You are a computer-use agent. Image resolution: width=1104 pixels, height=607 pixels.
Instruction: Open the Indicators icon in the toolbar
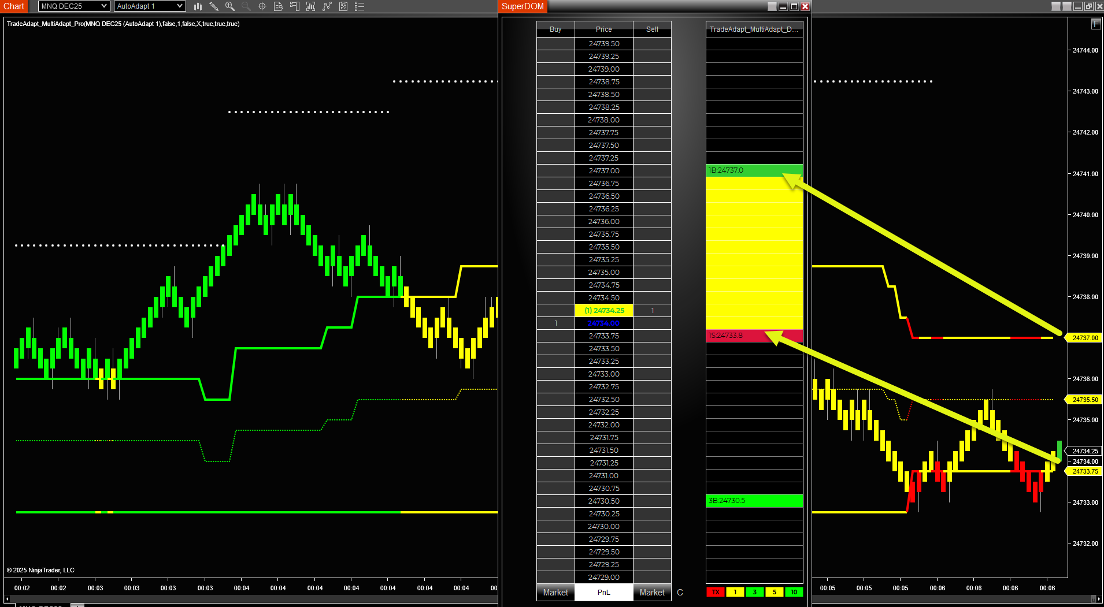click(x=310, y=6)
